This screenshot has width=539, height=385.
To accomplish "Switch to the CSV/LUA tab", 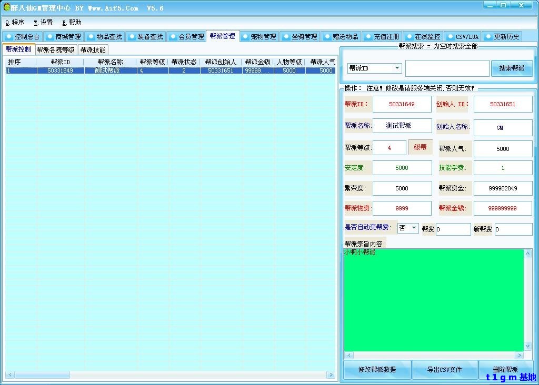I will [x=462, y=36].
